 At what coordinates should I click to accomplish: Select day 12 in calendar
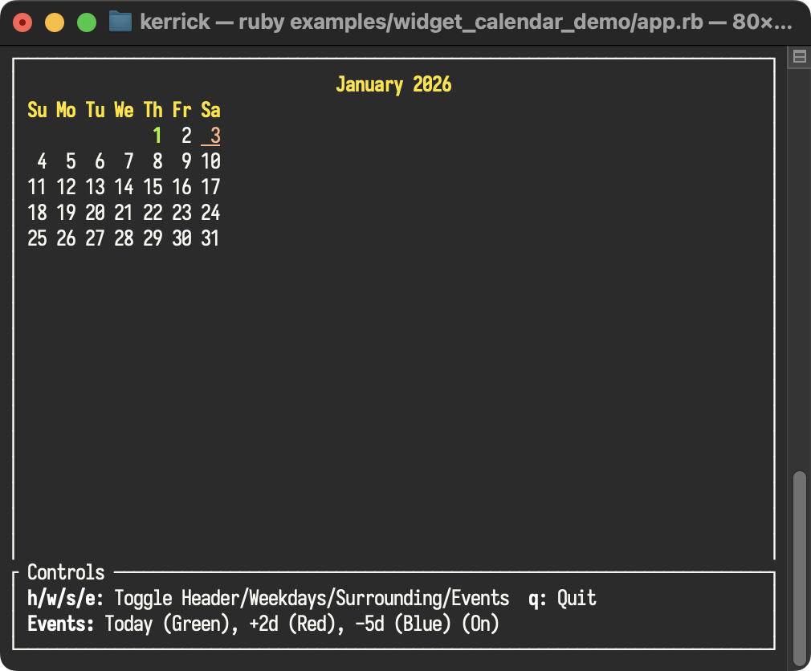coord(66,187)
